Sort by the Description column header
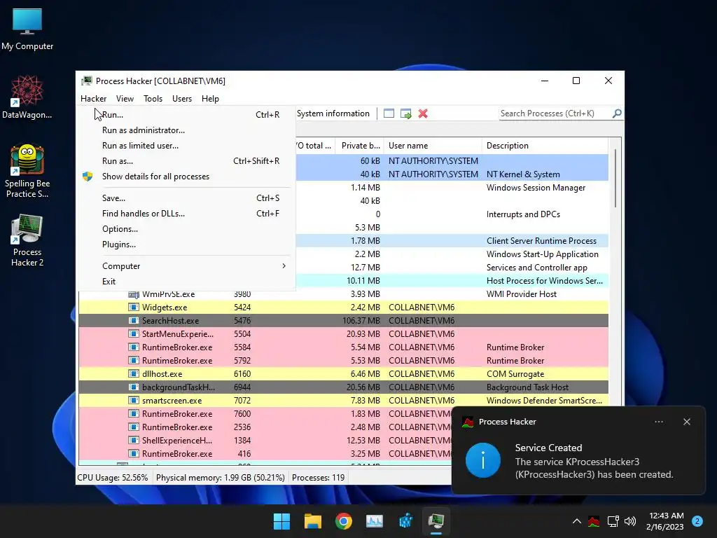Screen dimensions: 717x538 545,146
